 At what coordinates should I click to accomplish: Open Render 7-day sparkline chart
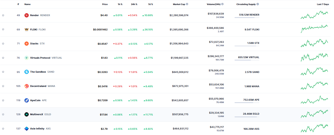tap(314, 15)
